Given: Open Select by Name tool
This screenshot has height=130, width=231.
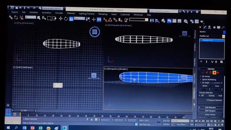Looking at the screenshot, I should point(44,18).
